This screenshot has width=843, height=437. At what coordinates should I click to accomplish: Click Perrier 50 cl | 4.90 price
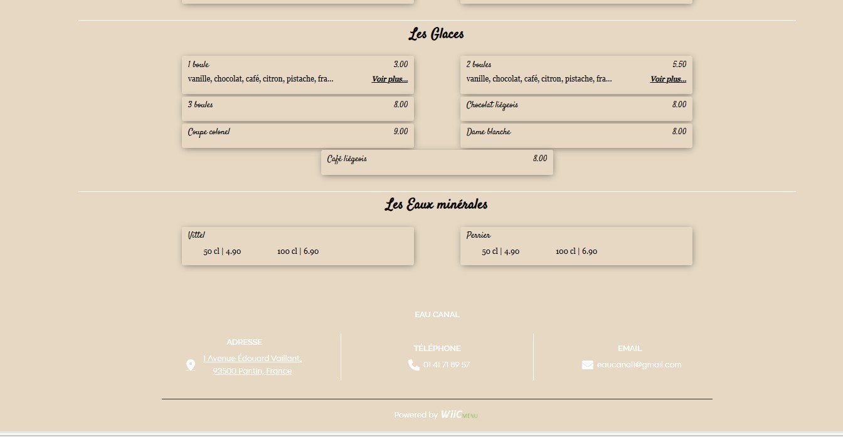coord(501,251)
